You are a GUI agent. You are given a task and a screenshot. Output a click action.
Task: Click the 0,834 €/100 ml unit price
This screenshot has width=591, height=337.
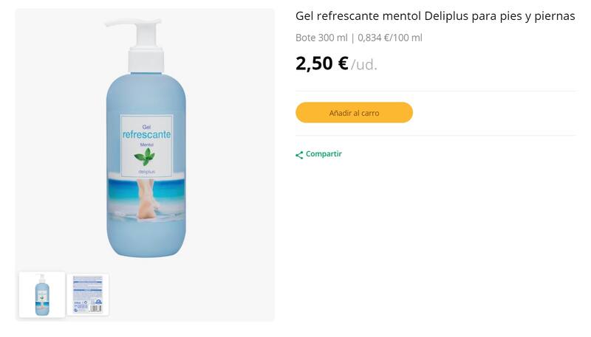390,38
